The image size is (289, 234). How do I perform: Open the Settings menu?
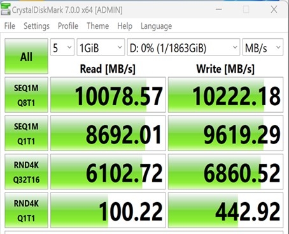pos(36,26)
